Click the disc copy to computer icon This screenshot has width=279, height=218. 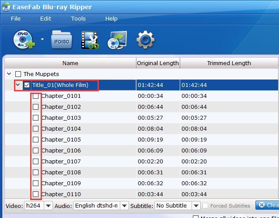point(117,40)
